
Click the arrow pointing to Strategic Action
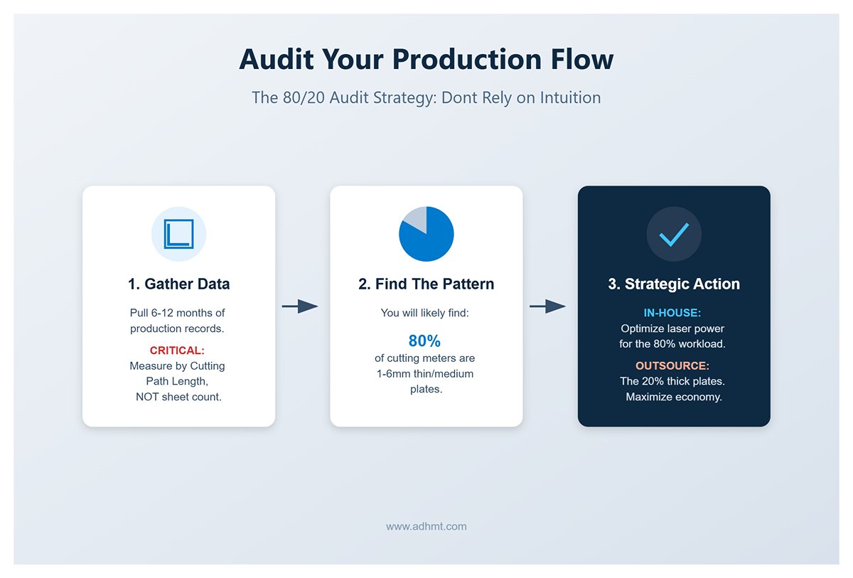pos(549,306)
